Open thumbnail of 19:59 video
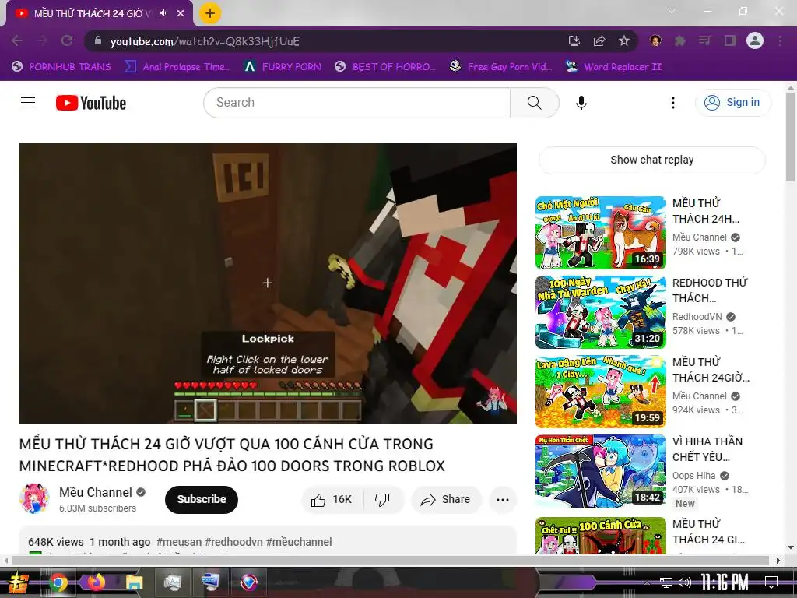 pos(600,392)
